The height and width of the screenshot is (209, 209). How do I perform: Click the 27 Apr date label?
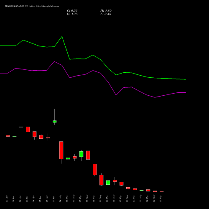point(40,199)
